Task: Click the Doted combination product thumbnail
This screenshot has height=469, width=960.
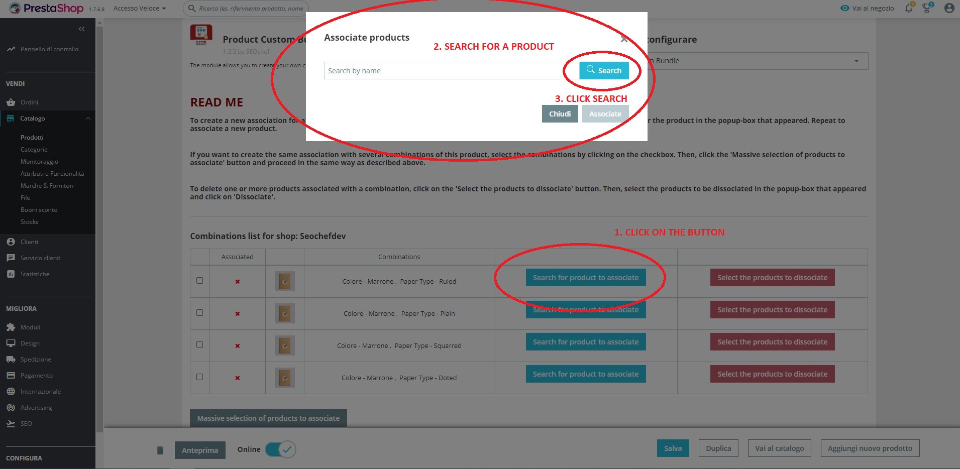Action: [x=284, y=378]
